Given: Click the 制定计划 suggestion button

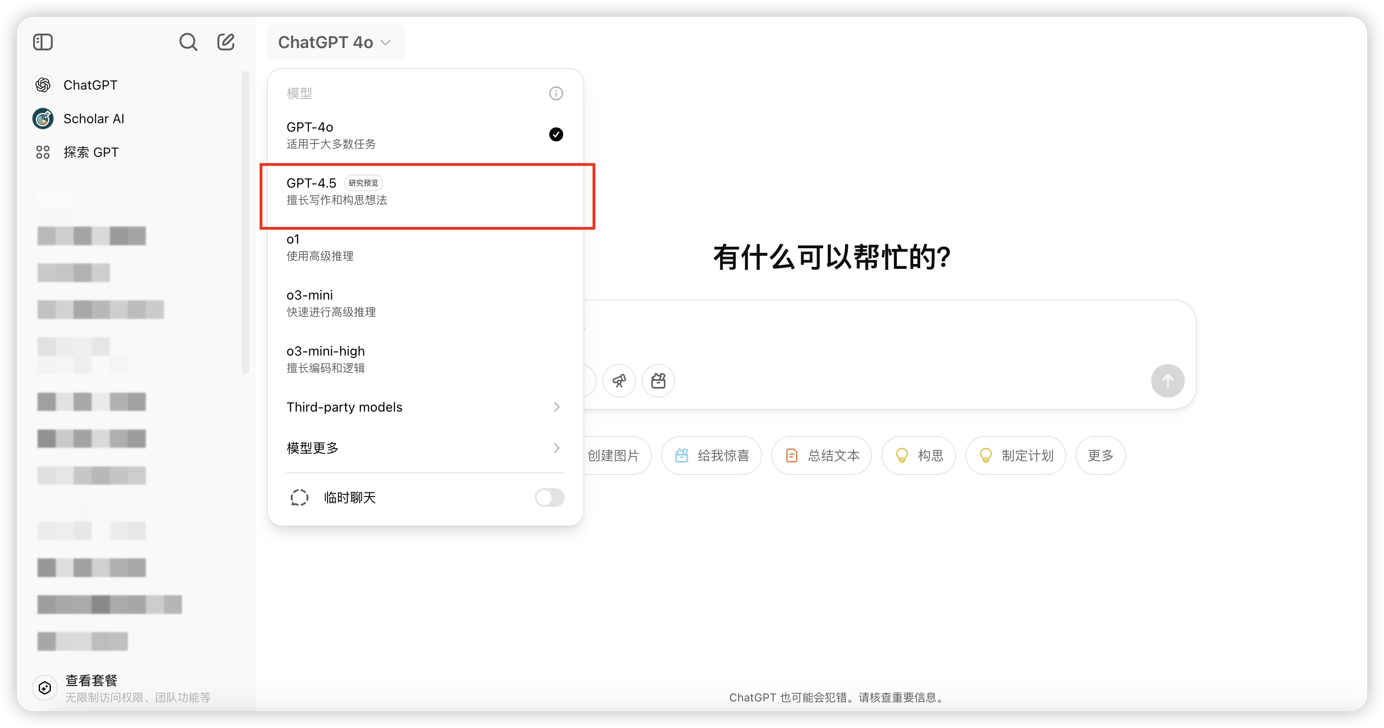Looking at the screenshot, I should coord(1015,455).
